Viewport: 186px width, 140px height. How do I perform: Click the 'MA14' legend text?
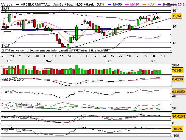(135, 5)
